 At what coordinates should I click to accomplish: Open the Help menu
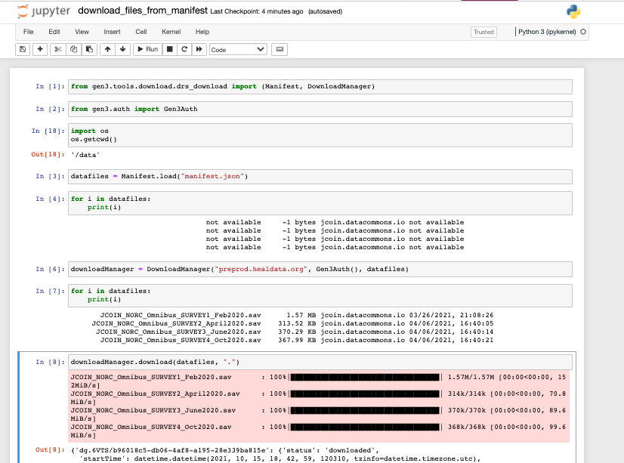pos(202,32)
